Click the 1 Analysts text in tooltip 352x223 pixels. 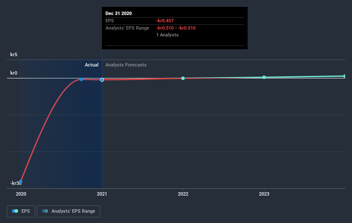[168, 35]
